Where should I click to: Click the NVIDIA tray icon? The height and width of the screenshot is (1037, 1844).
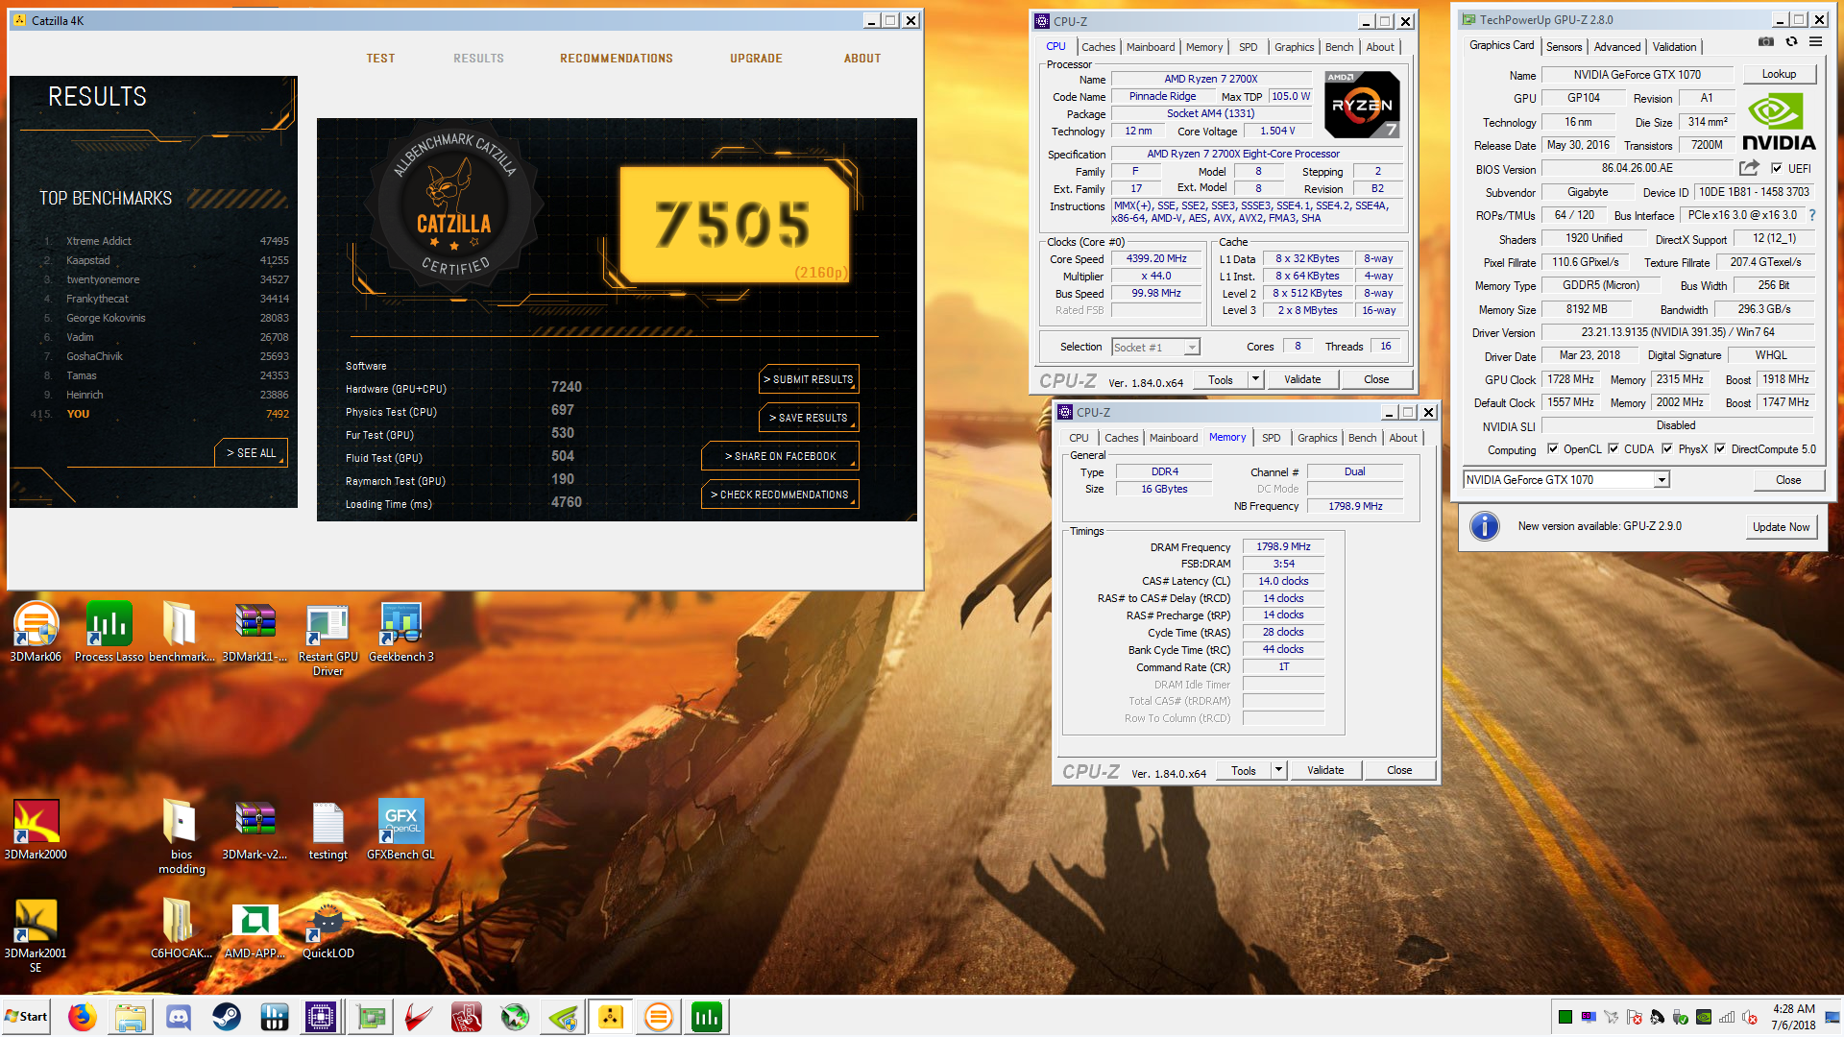(x=1704, y=1017)
